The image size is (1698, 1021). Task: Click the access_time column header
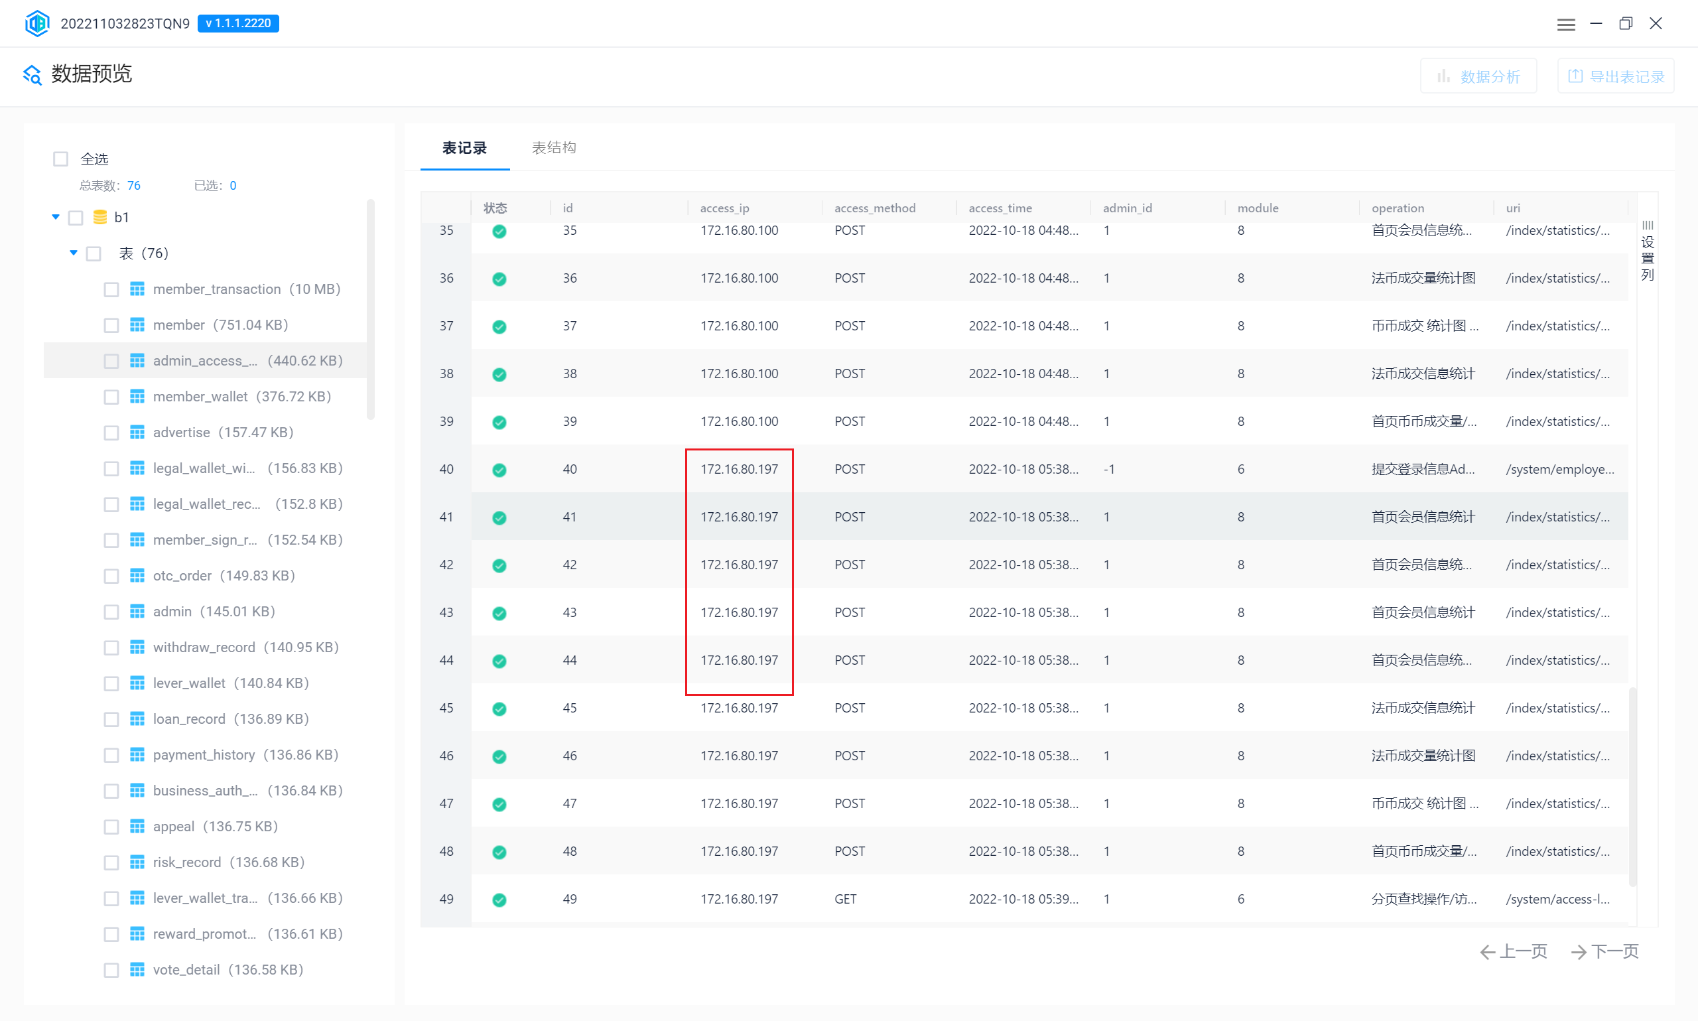1000,208
